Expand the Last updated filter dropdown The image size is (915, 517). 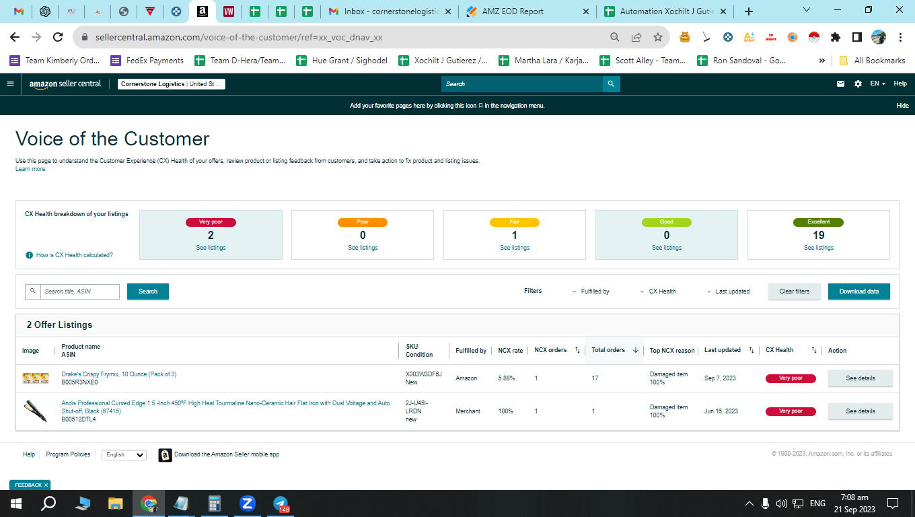click(x=728, y=291)
